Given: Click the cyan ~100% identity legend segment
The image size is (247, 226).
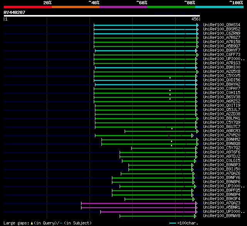Looking at the screenshot, I should coord(220,7).
